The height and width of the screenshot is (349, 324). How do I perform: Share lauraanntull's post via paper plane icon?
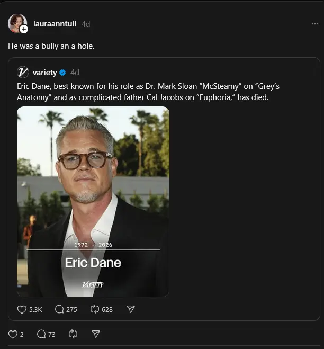96,334
